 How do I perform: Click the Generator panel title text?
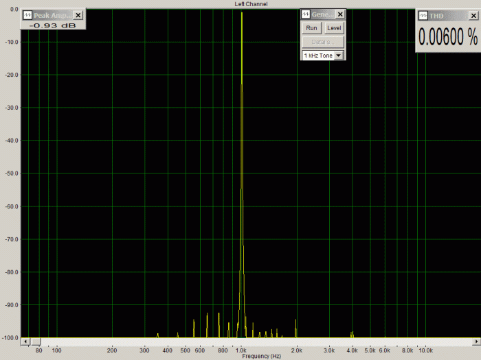(322, 14)
